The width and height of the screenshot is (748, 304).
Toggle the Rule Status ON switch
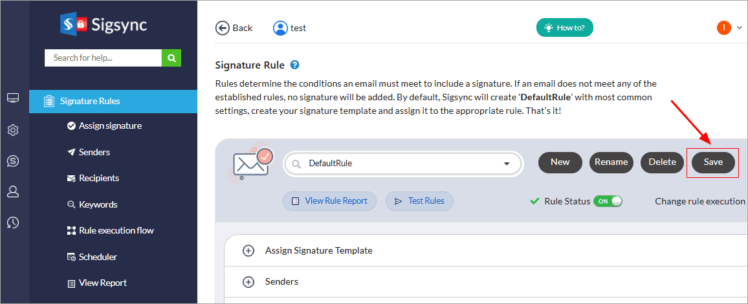tap(608, 201)
